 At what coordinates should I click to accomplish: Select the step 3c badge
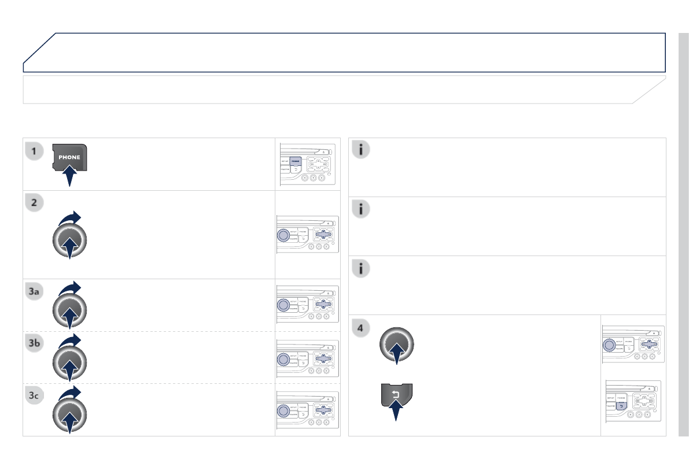point(34,396)
